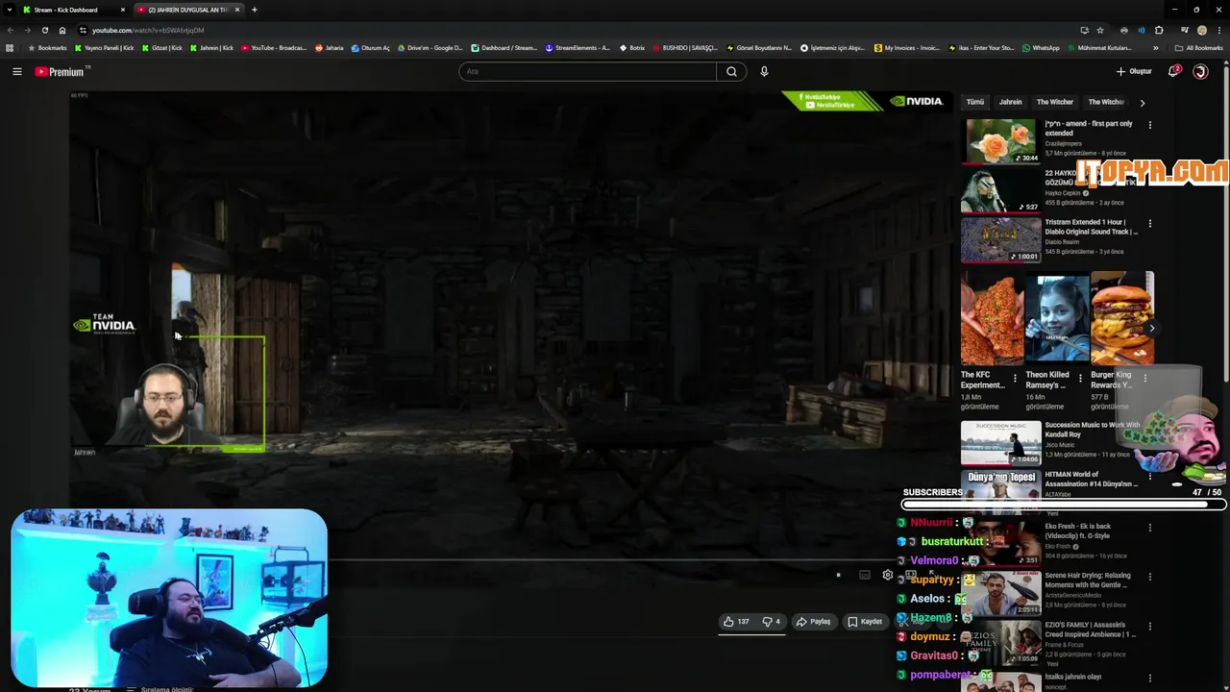The width and height of the screenshot is (1230, 692).
Task: Open Serene Hair Drying video title
Action: click(1088, 581)
